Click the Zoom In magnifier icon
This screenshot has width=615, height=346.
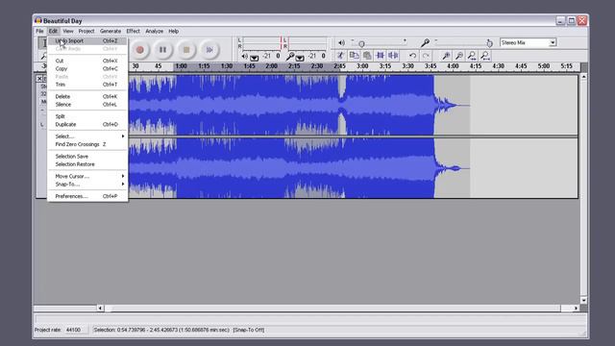[x=446, y=56]
